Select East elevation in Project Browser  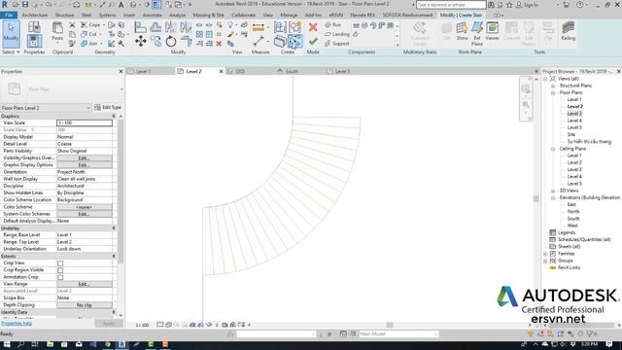coord(571,205)
